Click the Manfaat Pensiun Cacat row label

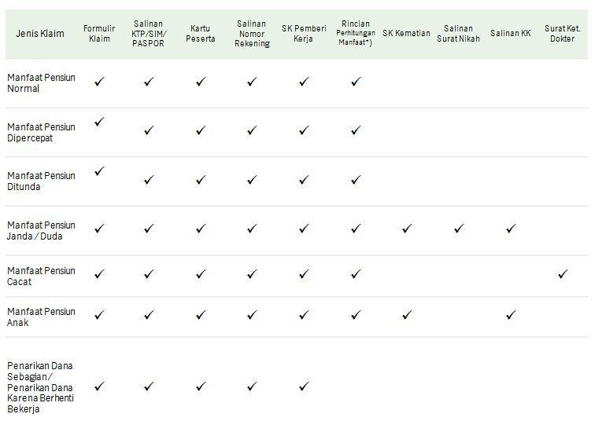click(41, 276)
